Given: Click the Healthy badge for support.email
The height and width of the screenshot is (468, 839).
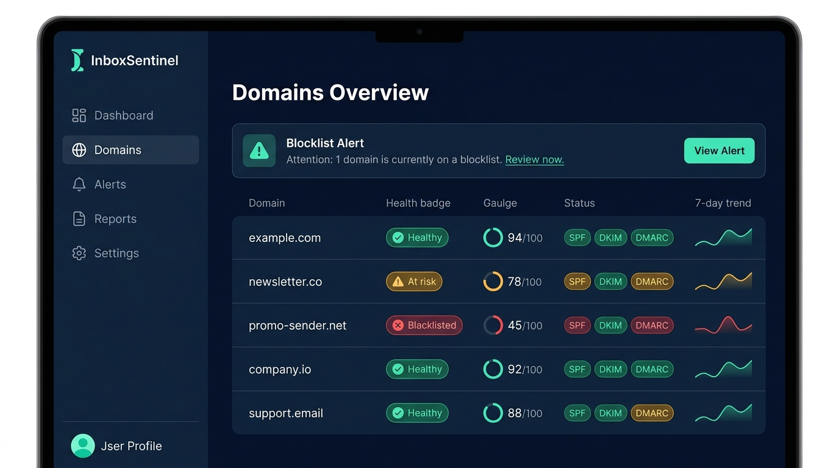Looking at the screenshot, I should (x=417, y=413).
